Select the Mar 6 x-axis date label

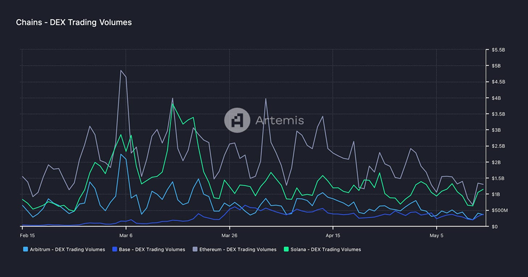tap(126, 235)
